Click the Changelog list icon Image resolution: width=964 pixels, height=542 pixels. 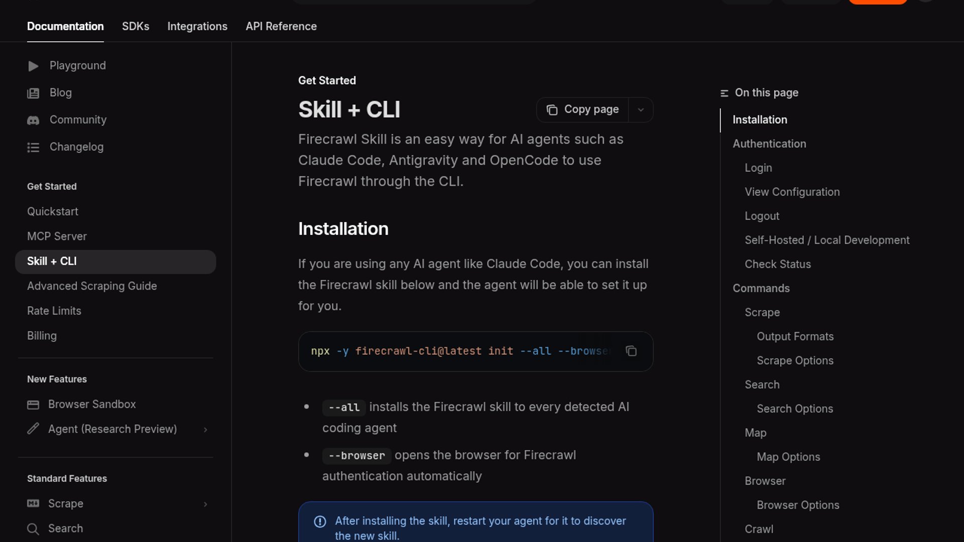coord(33,148)
